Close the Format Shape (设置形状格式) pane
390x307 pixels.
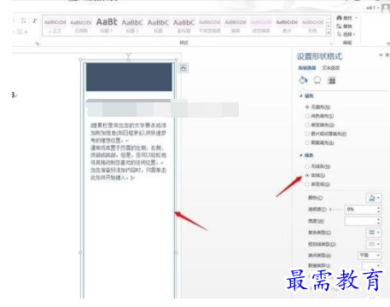[387, 55]
